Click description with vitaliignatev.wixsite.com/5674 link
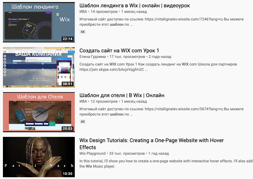This screenshot has height=179, width=253. 162,112
